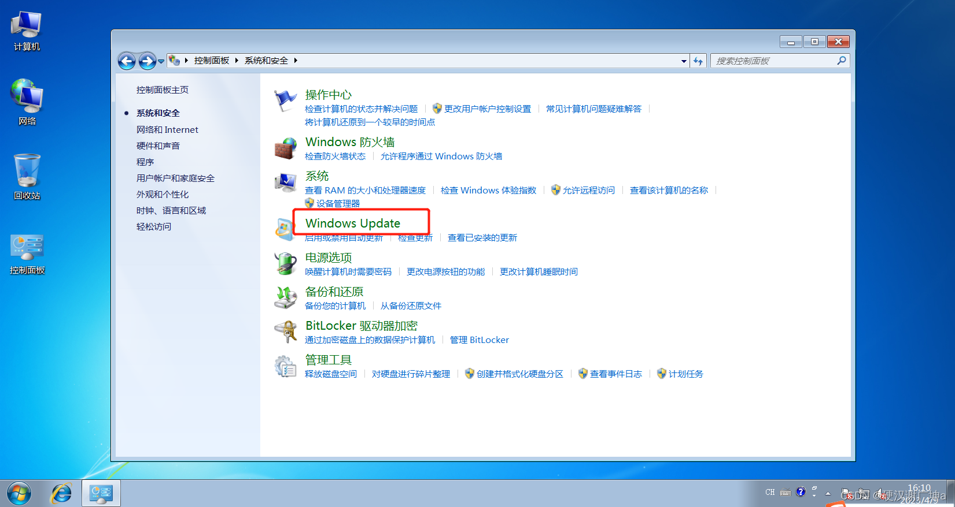955x507 pixels.
Task: Click 检查 Windows 体验指数 link
Action: click(x=488, y=190)
